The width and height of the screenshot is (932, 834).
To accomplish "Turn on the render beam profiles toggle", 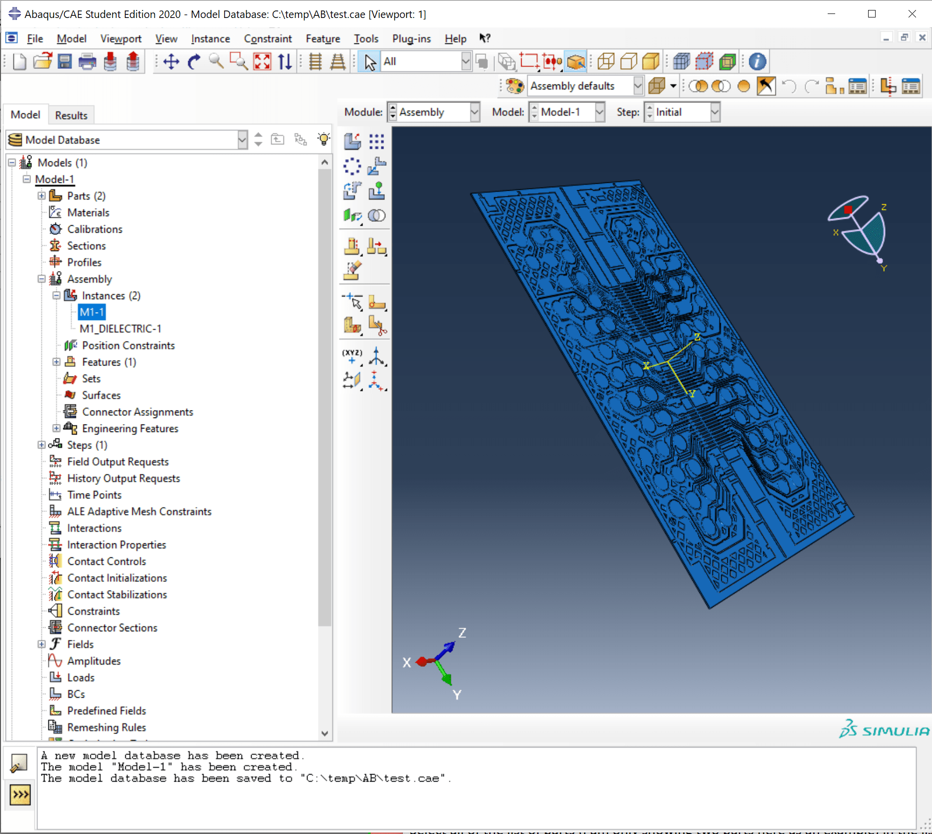I will pyautogui.click(x=743, y=85).
